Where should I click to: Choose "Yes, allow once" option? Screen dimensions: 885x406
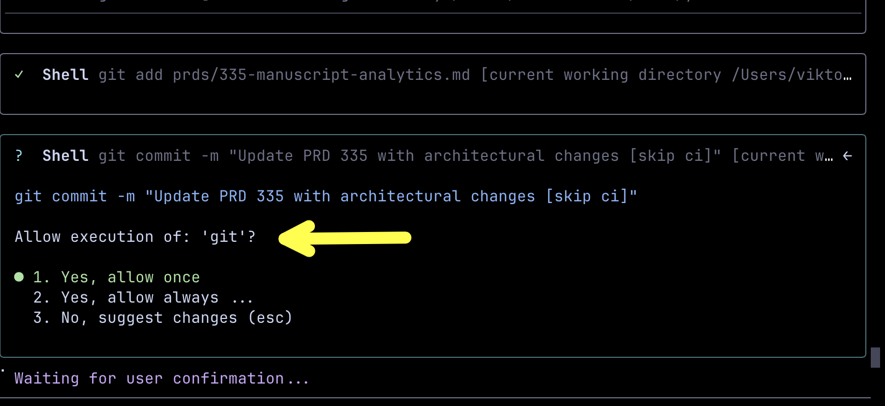[x=130, y=277]
